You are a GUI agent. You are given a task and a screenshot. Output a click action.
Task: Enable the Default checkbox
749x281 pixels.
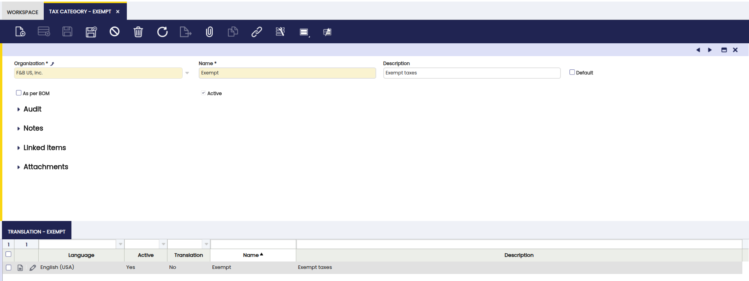(x=572, y=72)
